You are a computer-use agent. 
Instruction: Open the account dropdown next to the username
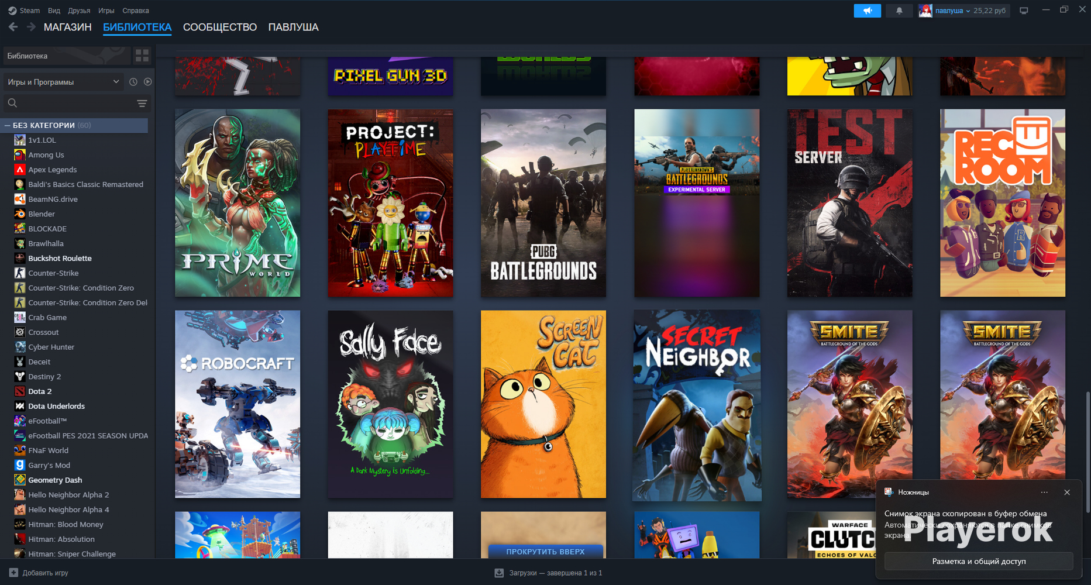click(968, 11)
